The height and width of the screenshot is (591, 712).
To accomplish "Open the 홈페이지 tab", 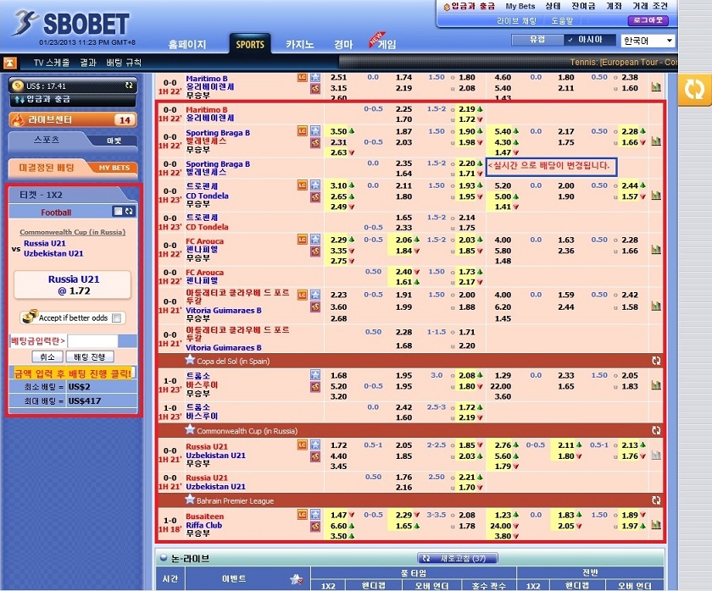I will click(187, 44).
